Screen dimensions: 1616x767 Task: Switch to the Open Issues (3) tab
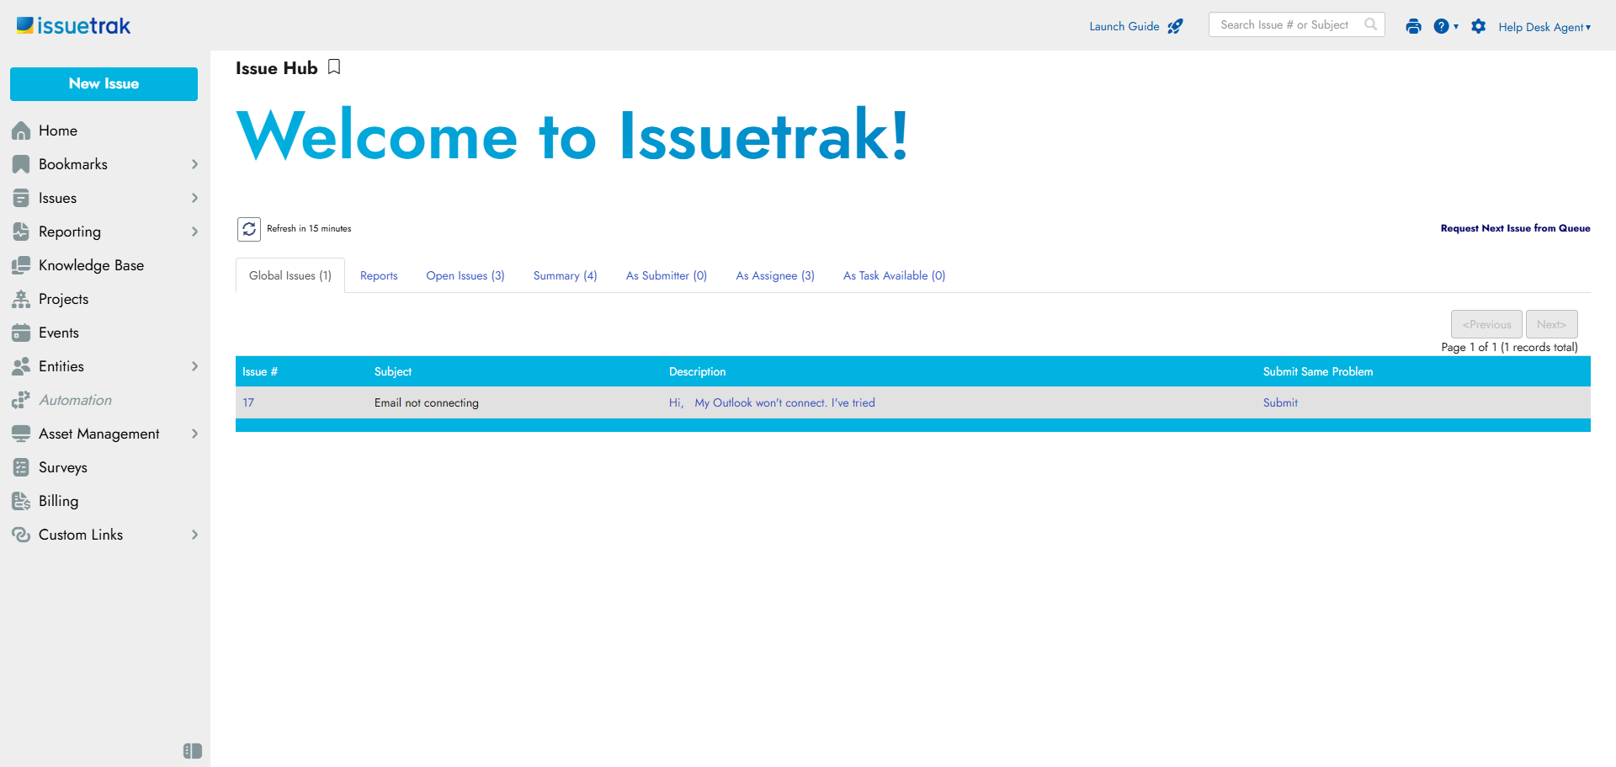point(465,275)
